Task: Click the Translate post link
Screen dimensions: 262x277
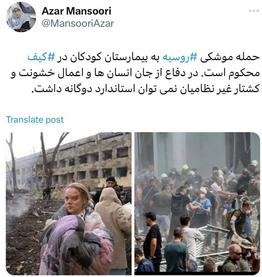Action: point(35,120)
